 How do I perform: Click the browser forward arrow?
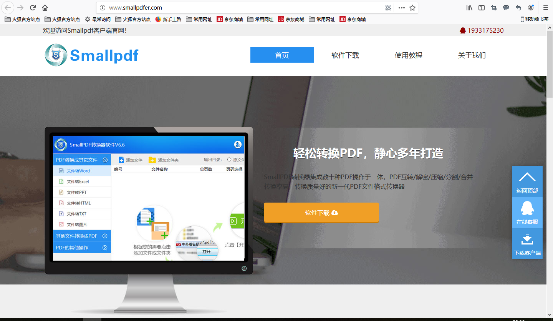(x=20, y=8)
